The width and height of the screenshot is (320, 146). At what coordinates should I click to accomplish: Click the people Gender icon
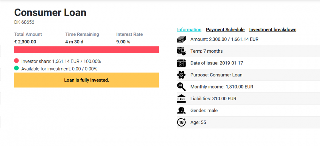click(181, 111)
